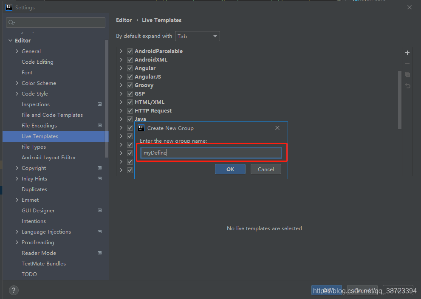Open Font settings page
The width and height of the screenshot is (421, 299).
coord(27,73)
